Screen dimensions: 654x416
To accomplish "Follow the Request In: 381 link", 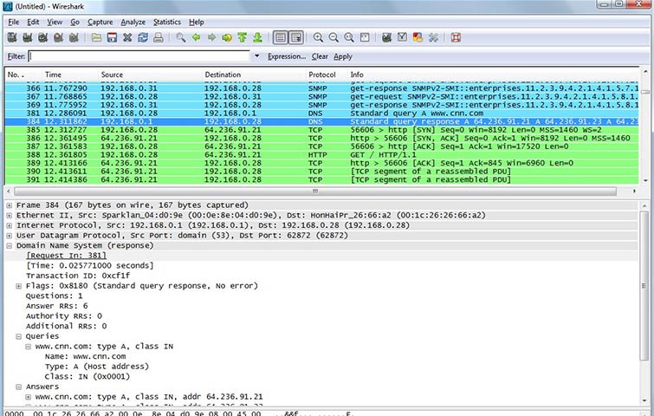I will click(67, 256).
